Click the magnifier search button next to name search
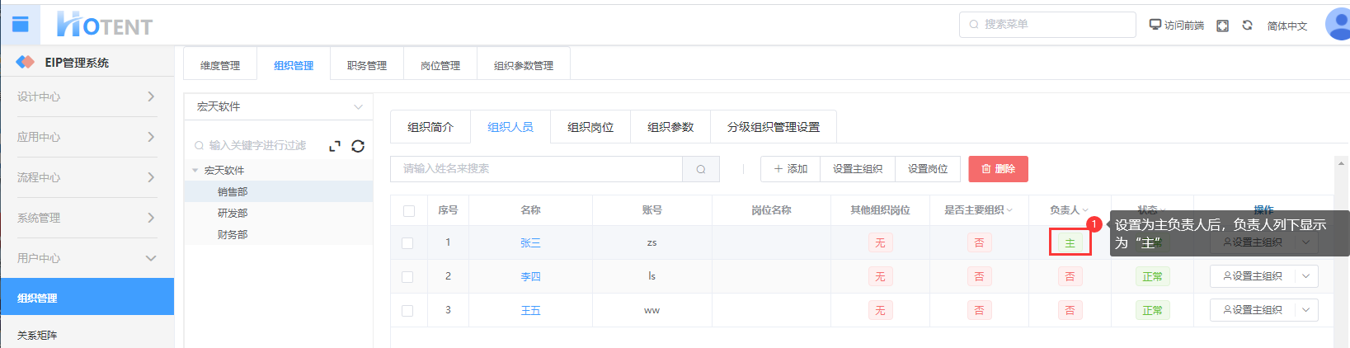This screenshot has height=348, width=1350. click(701, 169)
